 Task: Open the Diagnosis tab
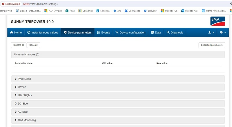(175, 33)
